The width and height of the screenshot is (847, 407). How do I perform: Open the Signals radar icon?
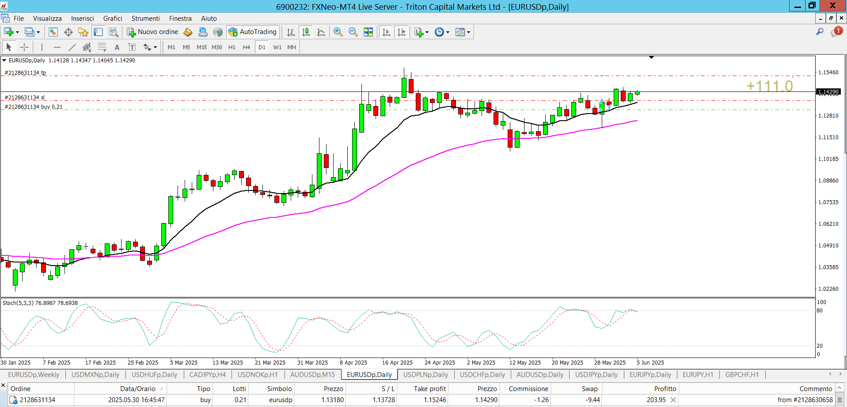point(218,32)
